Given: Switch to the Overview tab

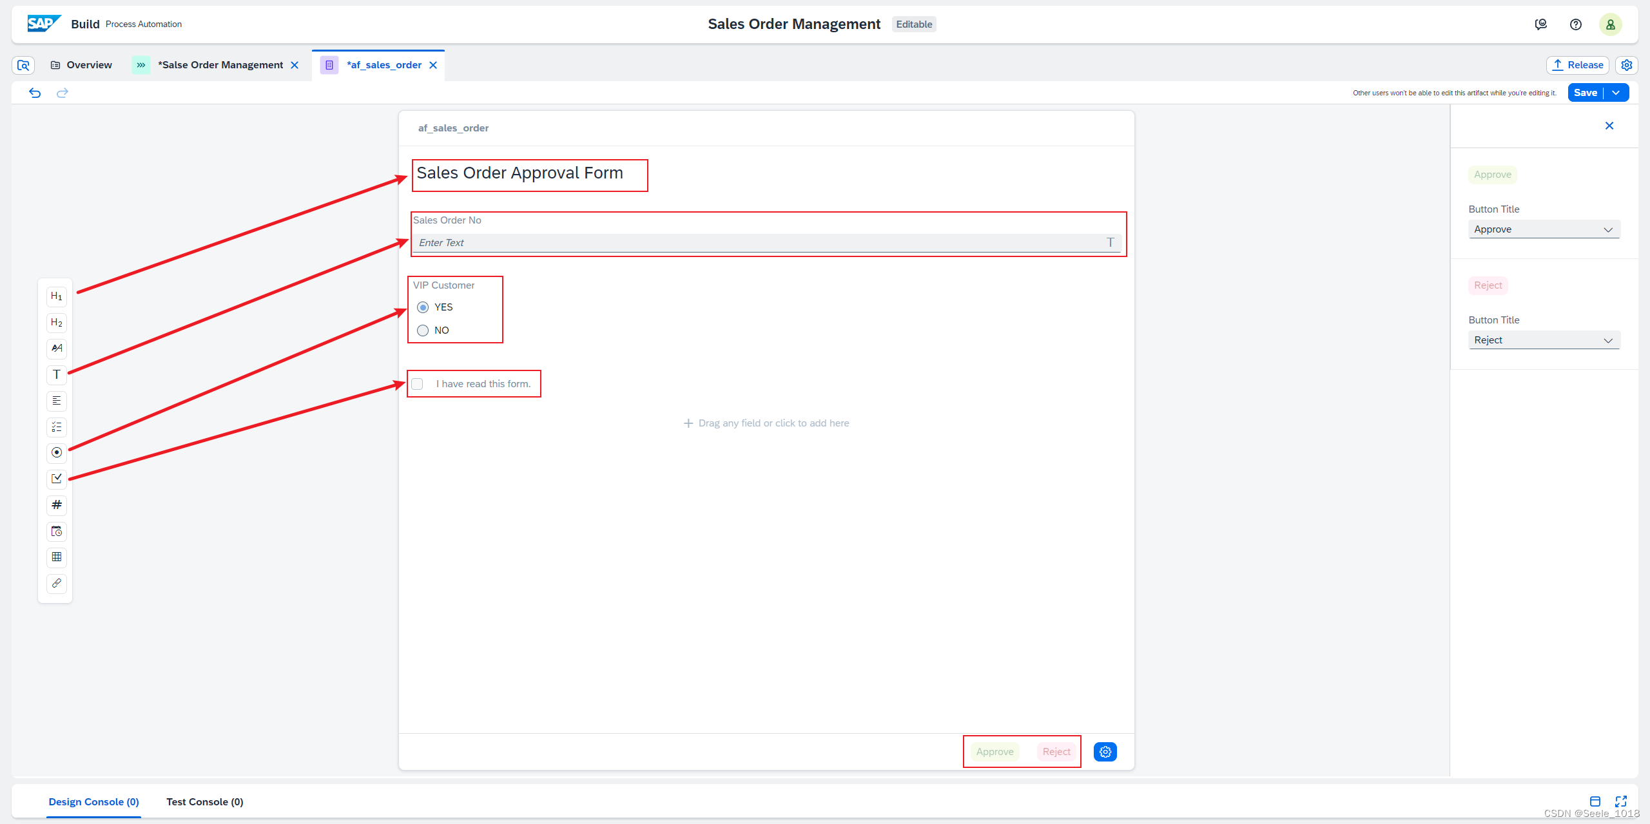Looking at the screenshot, I should [x=90, y=64].
